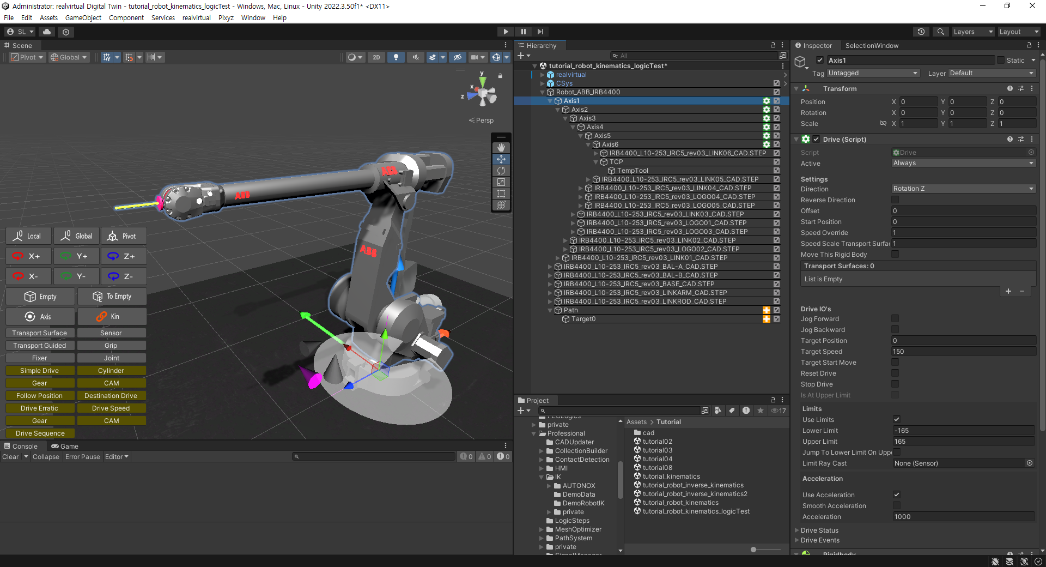Open the Undo History icon
The image size is (1046, 567).
click(921, 32)
